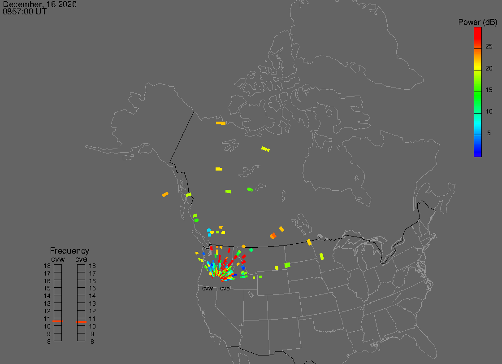
Task: Click the top cell of cve frequency bar
Action: click(81, 268)
